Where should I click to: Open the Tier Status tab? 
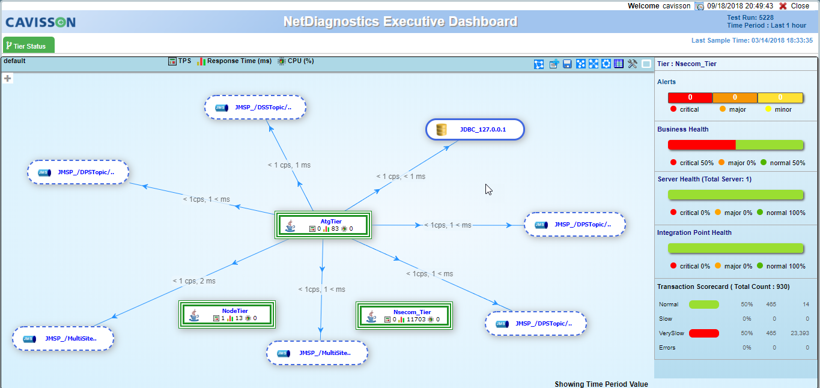click(28, 46)
